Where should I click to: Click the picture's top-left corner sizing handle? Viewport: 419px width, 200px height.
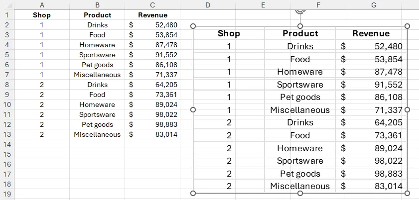(x=193, y=26)
